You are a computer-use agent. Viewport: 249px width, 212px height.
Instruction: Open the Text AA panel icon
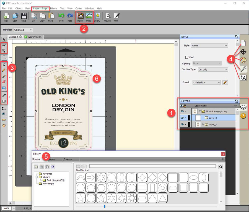[243, 78]
